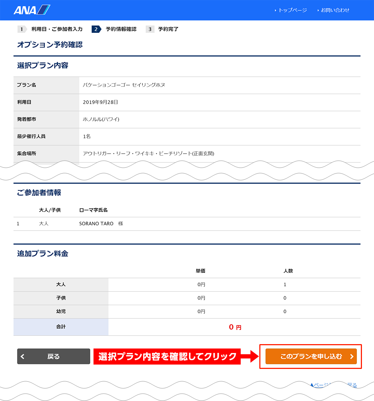Open the お問い合わせ link
Viewport: 374px width, 401px height.
coord(335,10)
